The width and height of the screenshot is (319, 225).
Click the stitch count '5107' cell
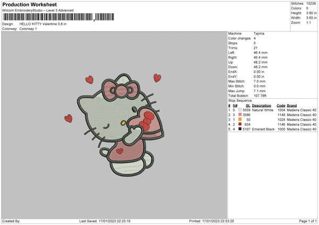(246, 129)
